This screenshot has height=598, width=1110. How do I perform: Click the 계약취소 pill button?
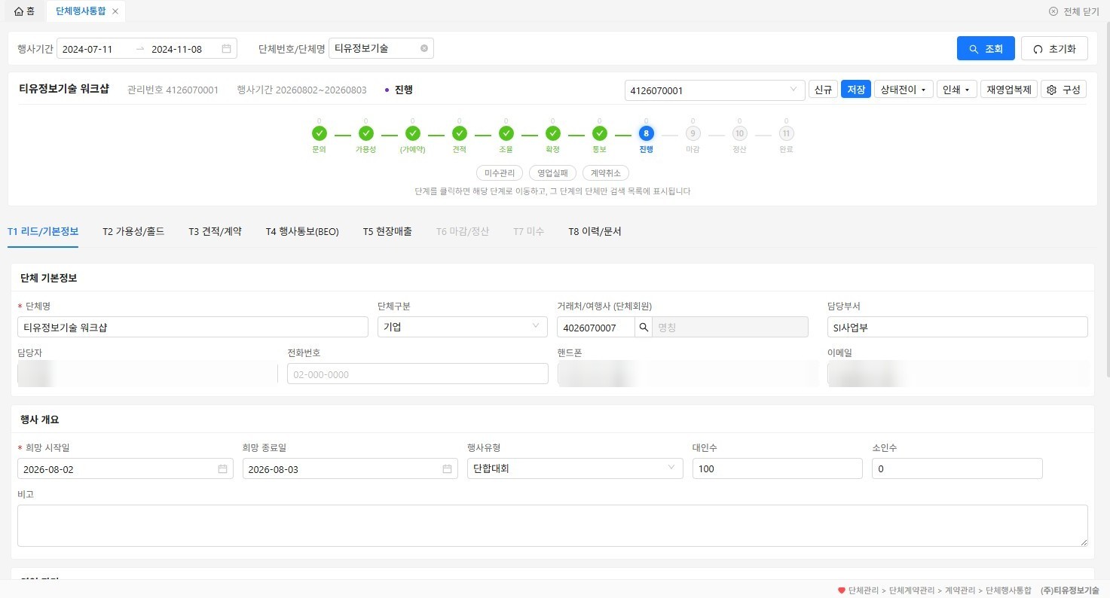coord(606,173)
